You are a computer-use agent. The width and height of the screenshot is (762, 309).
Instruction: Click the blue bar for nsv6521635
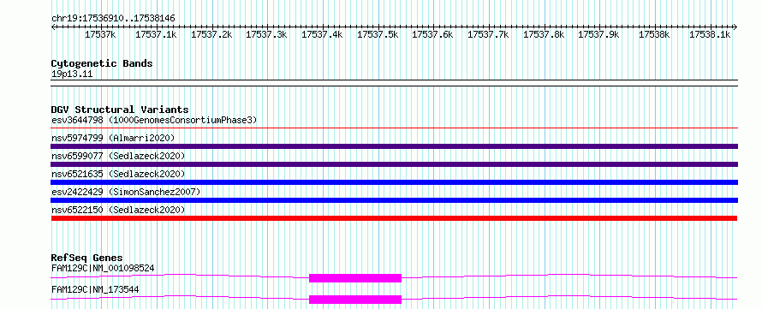click(394, 182)
